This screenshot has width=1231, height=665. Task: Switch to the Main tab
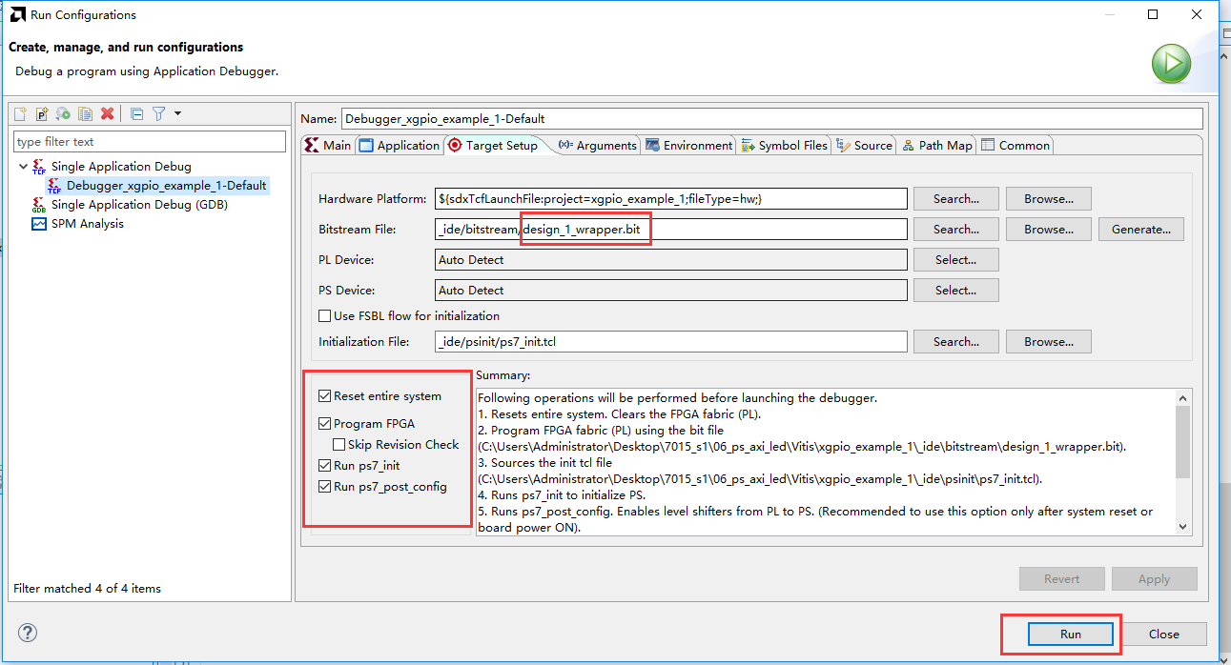click(328, 145)
